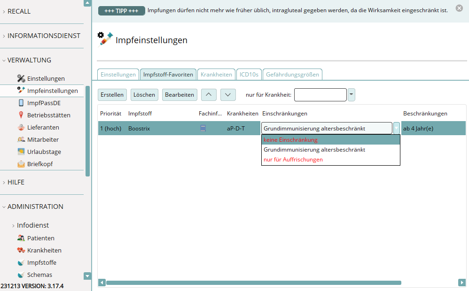Open the Fachinfo book icon for Boostrix
469x291 pixels.
pyautogui.click(x=203, y=128)
